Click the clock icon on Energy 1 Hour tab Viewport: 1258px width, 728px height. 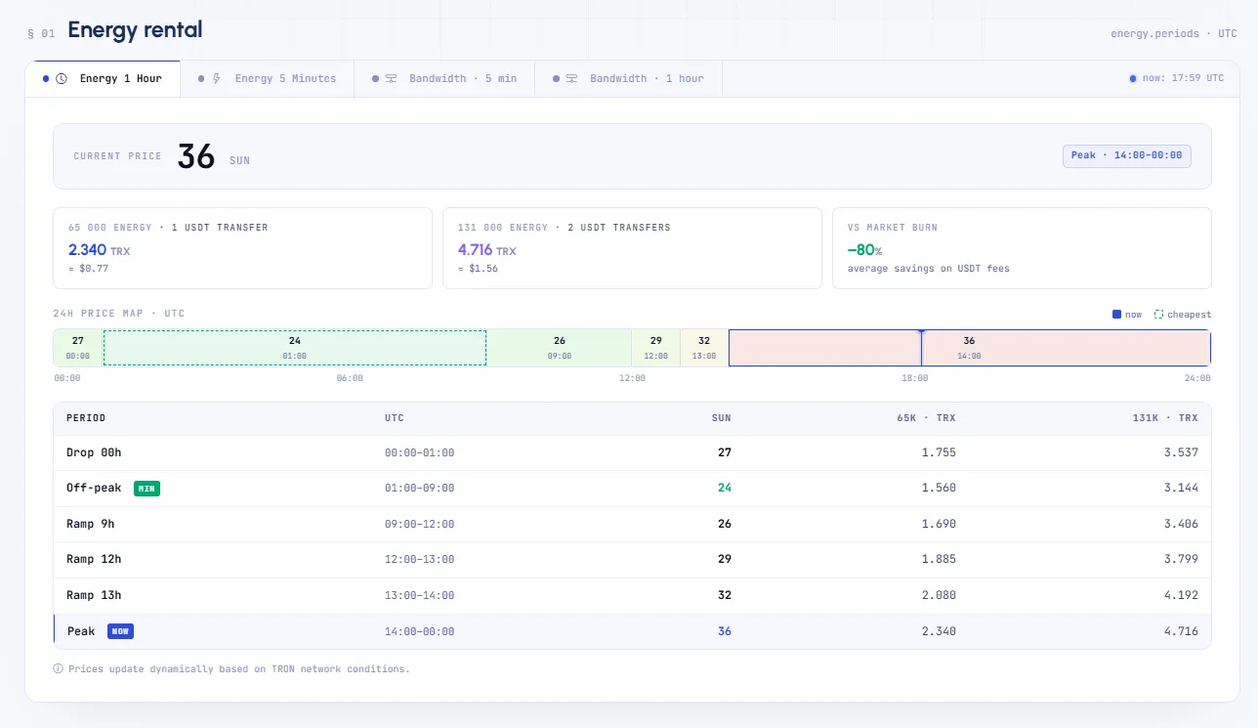click(x=62, y=78)
